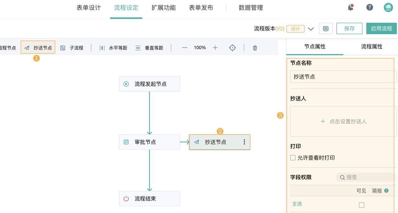Viewport: 398px width, 213px height.
Task: Select the 抄送节点 canvas node
Action: tap(220, 142)
